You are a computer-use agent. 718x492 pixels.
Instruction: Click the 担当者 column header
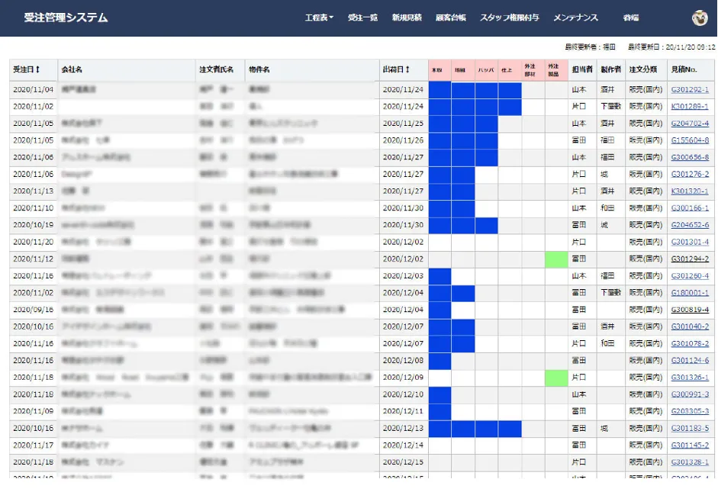(582, 69)
